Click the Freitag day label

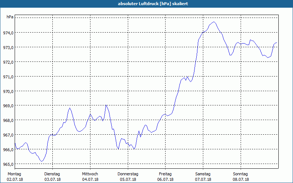[x=165, y=174]
